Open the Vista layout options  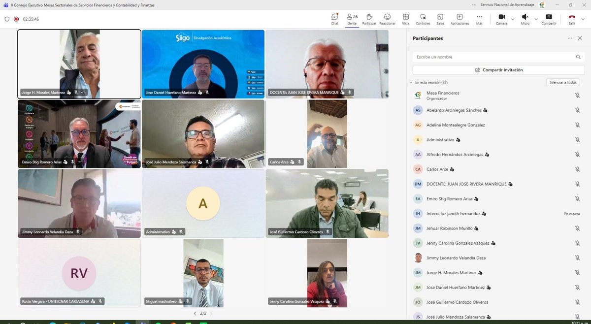point(406,19)
